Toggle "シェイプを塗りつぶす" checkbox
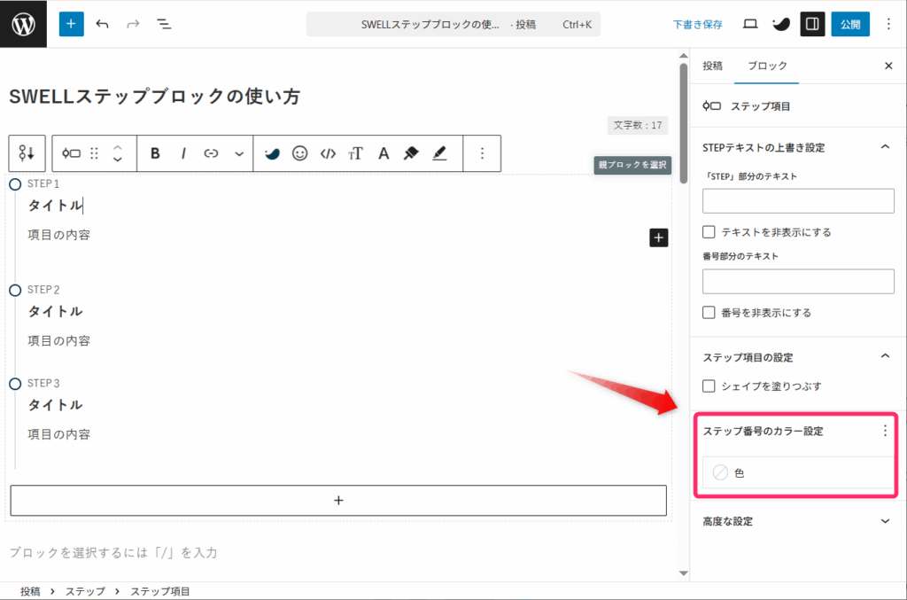907x600 pixels. [x=709, y=386]
